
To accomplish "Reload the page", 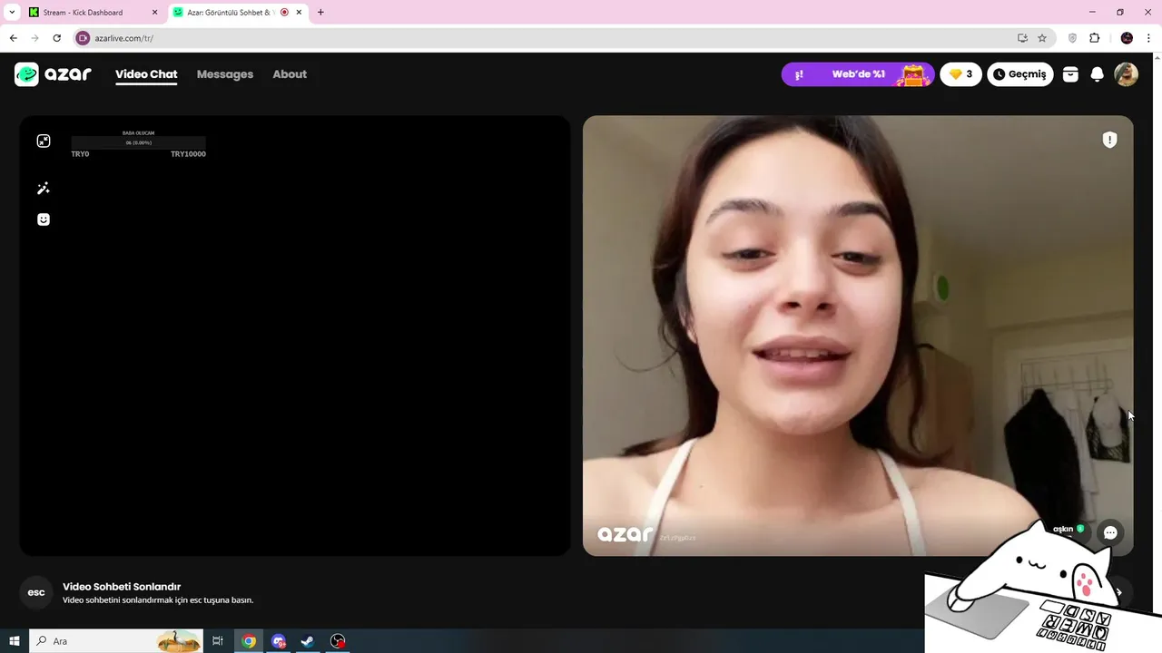I will tap(56, 38).
